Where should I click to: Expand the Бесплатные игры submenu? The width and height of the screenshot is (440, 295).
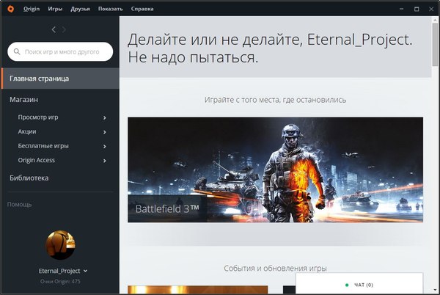pos(105,146)
